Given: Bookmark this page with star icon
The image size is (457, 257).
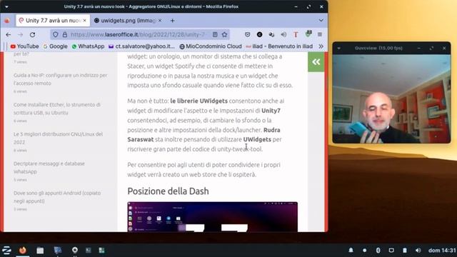Looking at the screenshot, I should coord(224,34).
